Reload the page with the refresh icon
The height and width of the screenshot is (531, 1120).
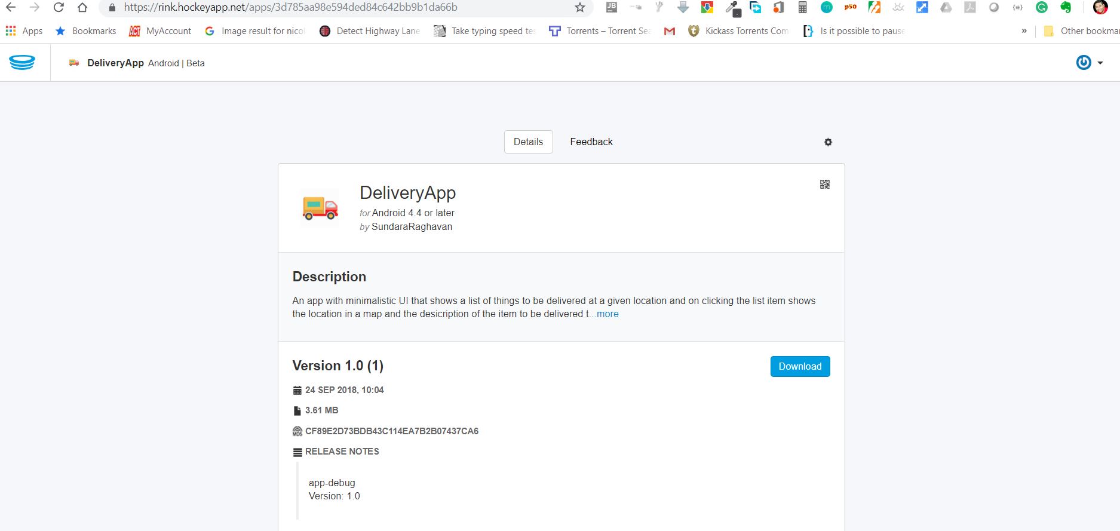coord(59,8)
